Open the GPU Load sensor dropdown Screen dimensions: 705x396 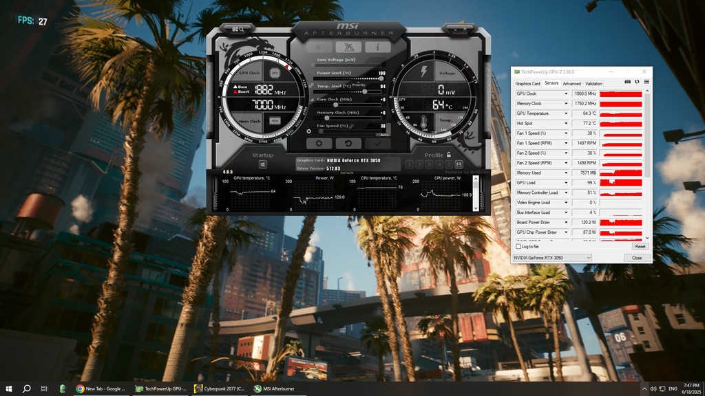566,183
